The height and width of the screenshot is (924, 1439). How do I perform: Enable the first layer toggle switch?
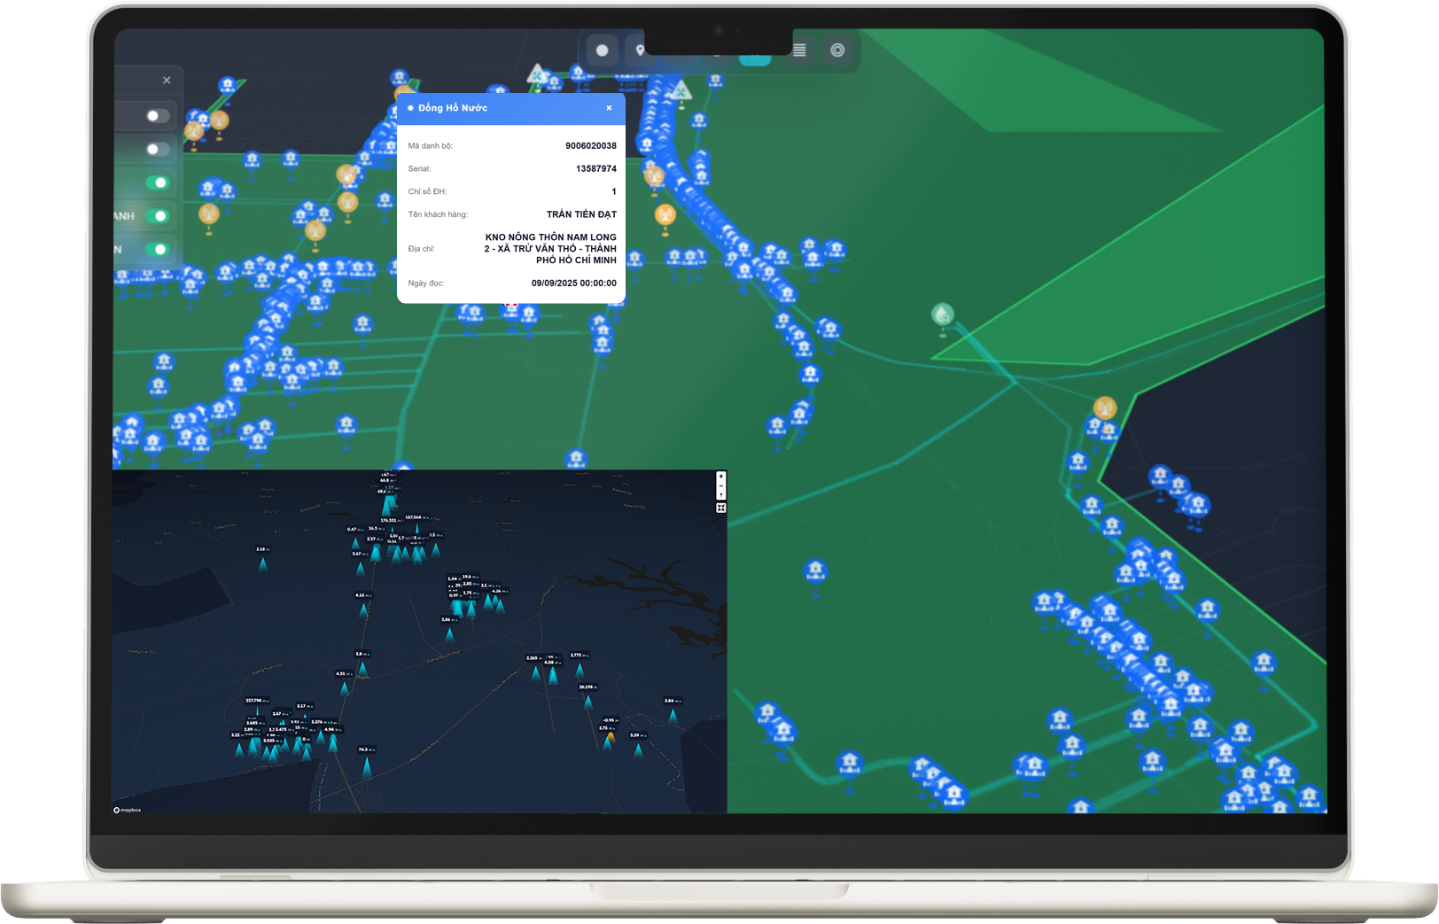[157, 116]
